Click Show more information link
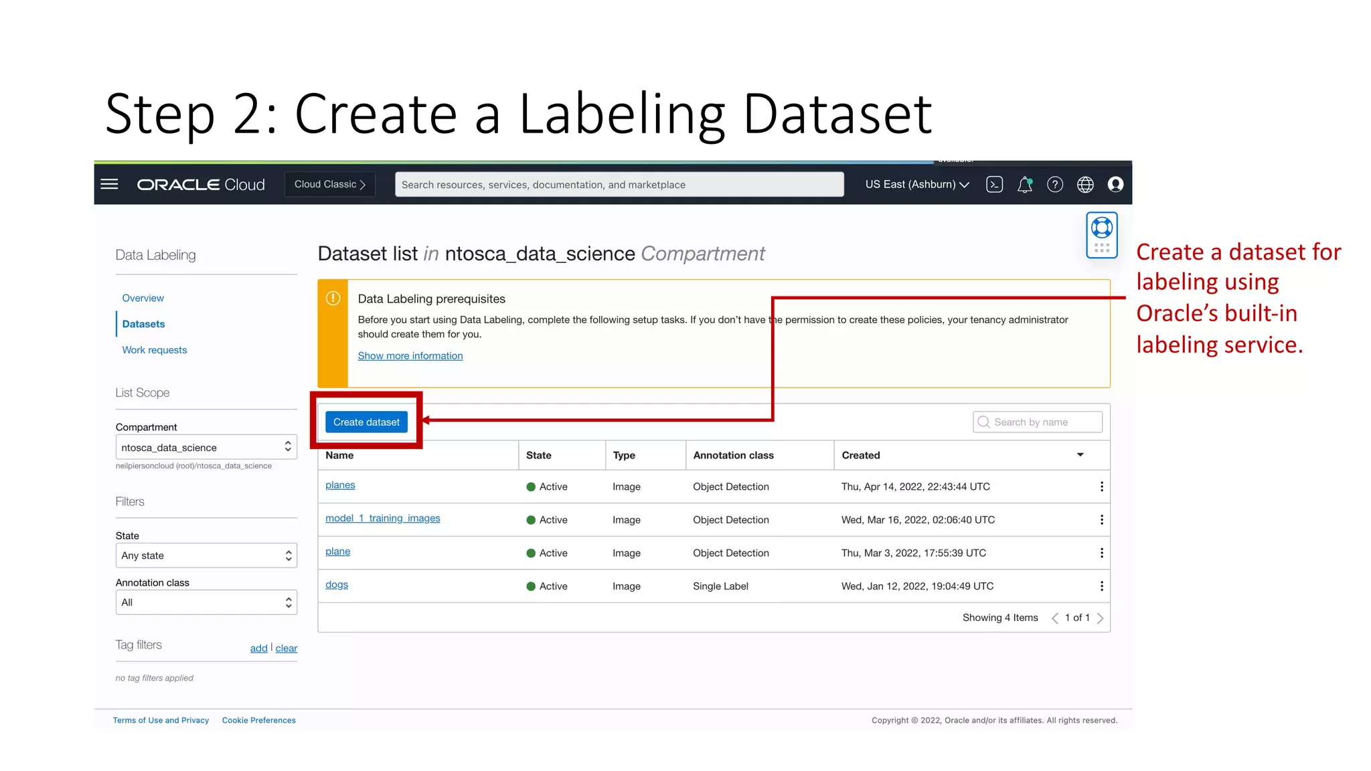 [x=410, y=356]
